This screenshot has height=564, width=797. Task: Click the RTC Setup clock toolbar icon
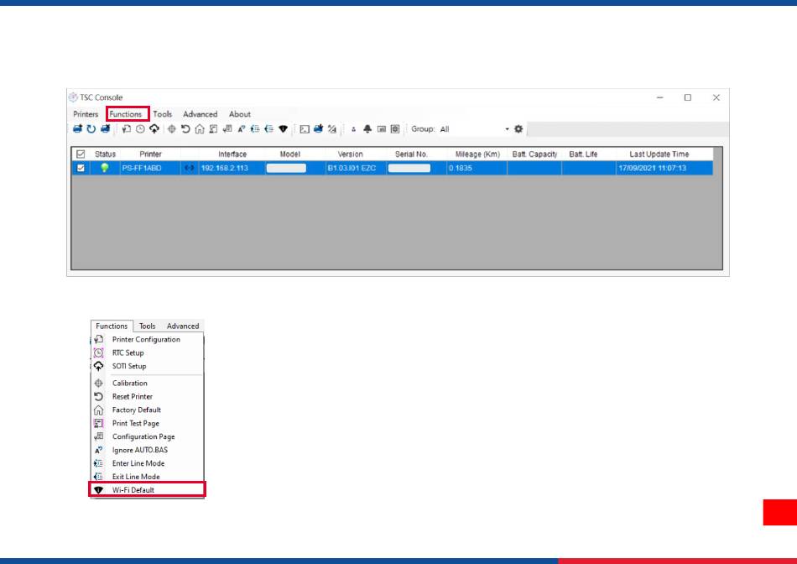[x=140, y=129]
